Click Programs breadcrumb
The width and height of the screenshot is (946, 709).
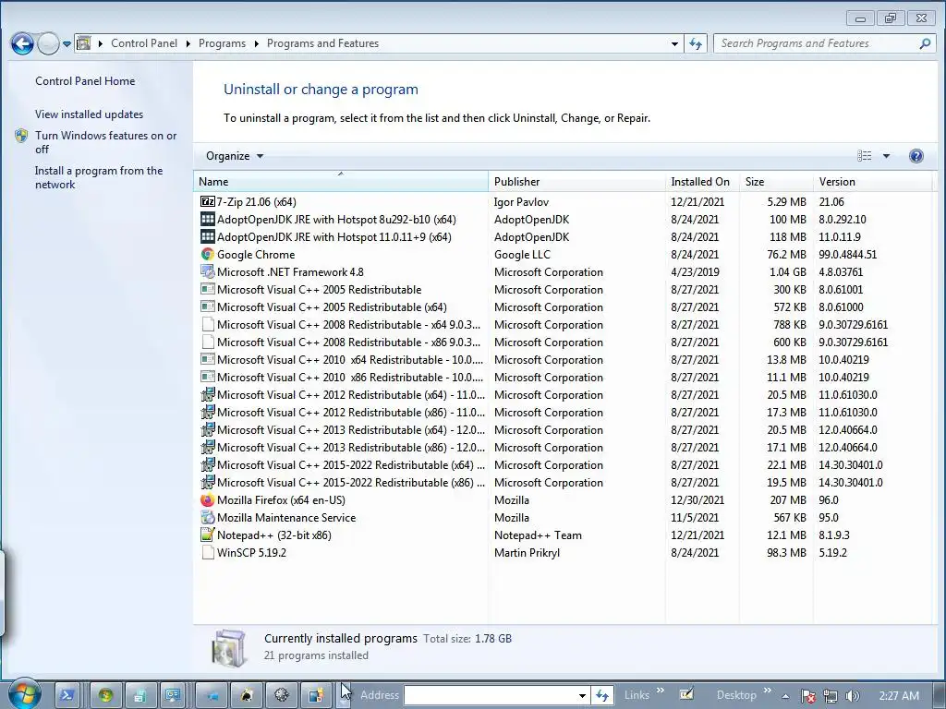pos(222,43)
